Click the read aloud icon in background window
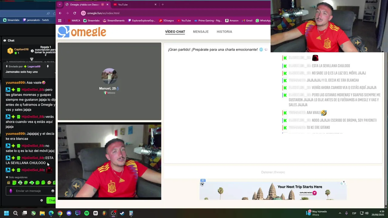Image resolution: width=388 pixels, height=218 pixels. (48, 13)
